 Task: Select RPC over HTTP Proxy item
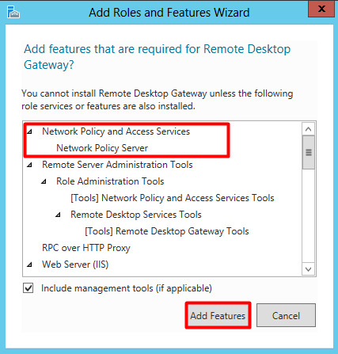[x=86, y=248]
